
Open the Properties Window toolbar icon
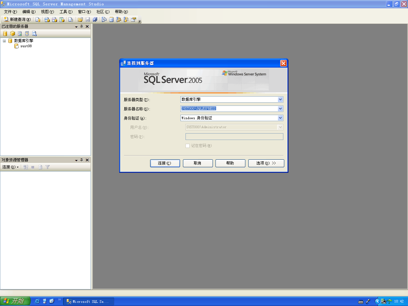tap(134, 19)
